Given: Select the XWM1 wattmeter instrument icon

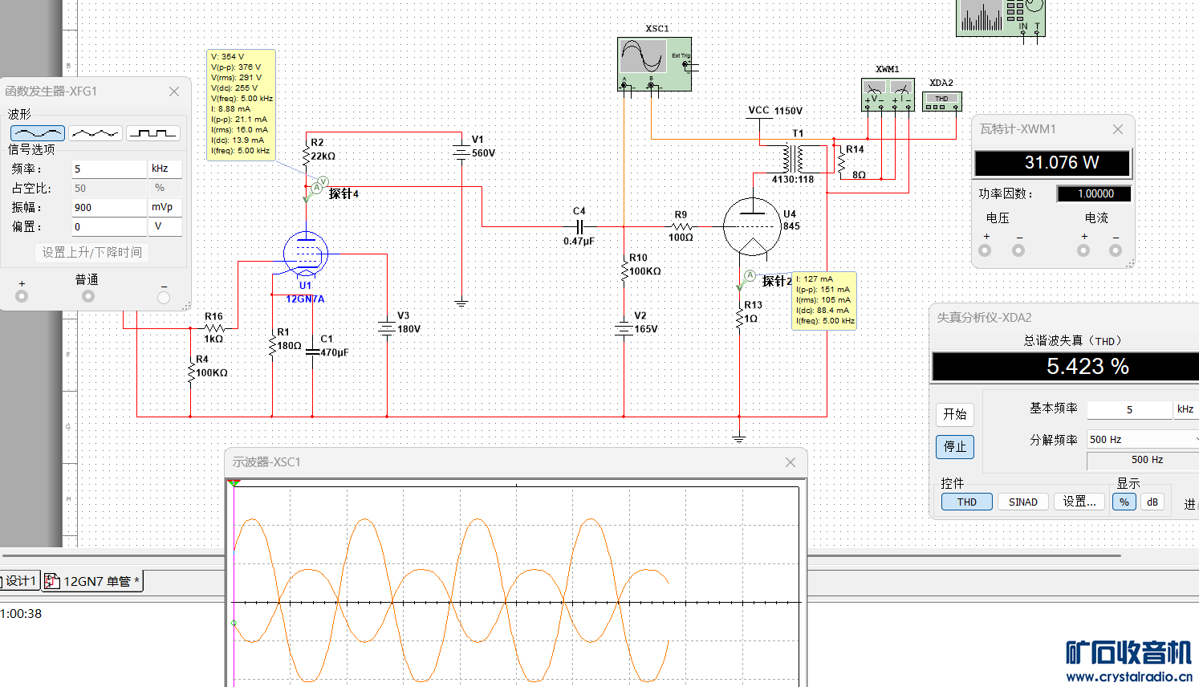Looking at the screenshot, I should click(x=887, y=94).
